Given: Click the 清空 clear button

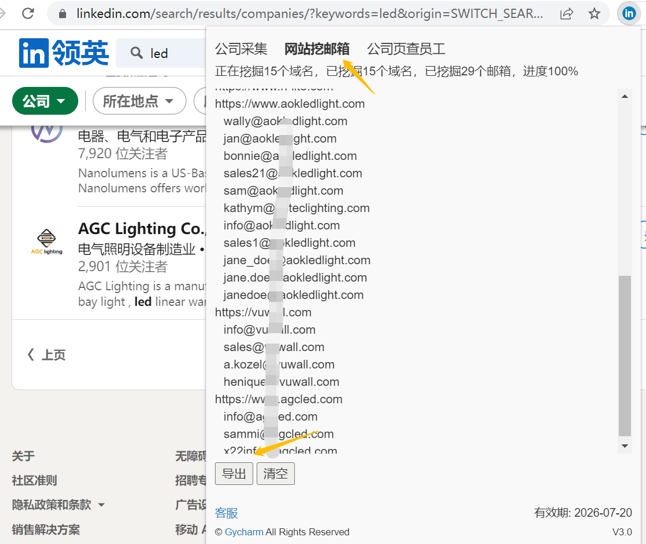Looking at the screenshot, I should (x=276, y=473).
